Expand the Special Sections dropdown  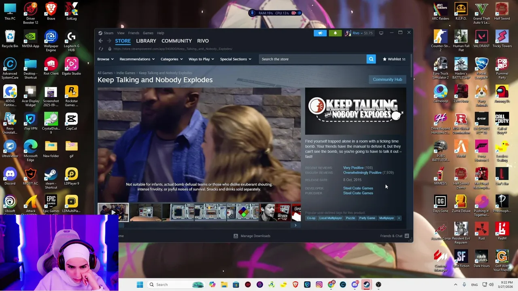click(236, 59)
